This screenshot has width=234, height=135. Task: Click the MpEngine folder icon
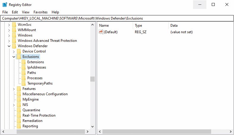point(19,99)
